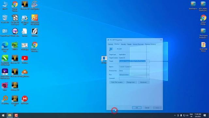Open the network tray icon
The height and width of the screenshot is (118, 209).
click(x=184, y=115)
